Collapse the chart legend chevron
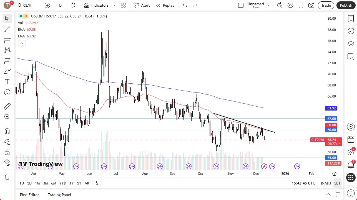The image size is (357, 200). coord(22,43)
